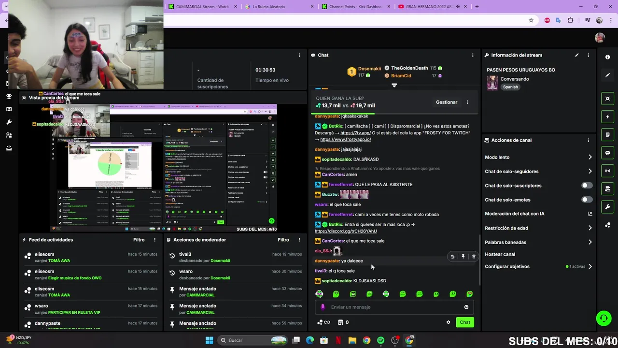Edit stream info with pencil icon
Viewport: 618px width, 348px height.
[576, 55]
